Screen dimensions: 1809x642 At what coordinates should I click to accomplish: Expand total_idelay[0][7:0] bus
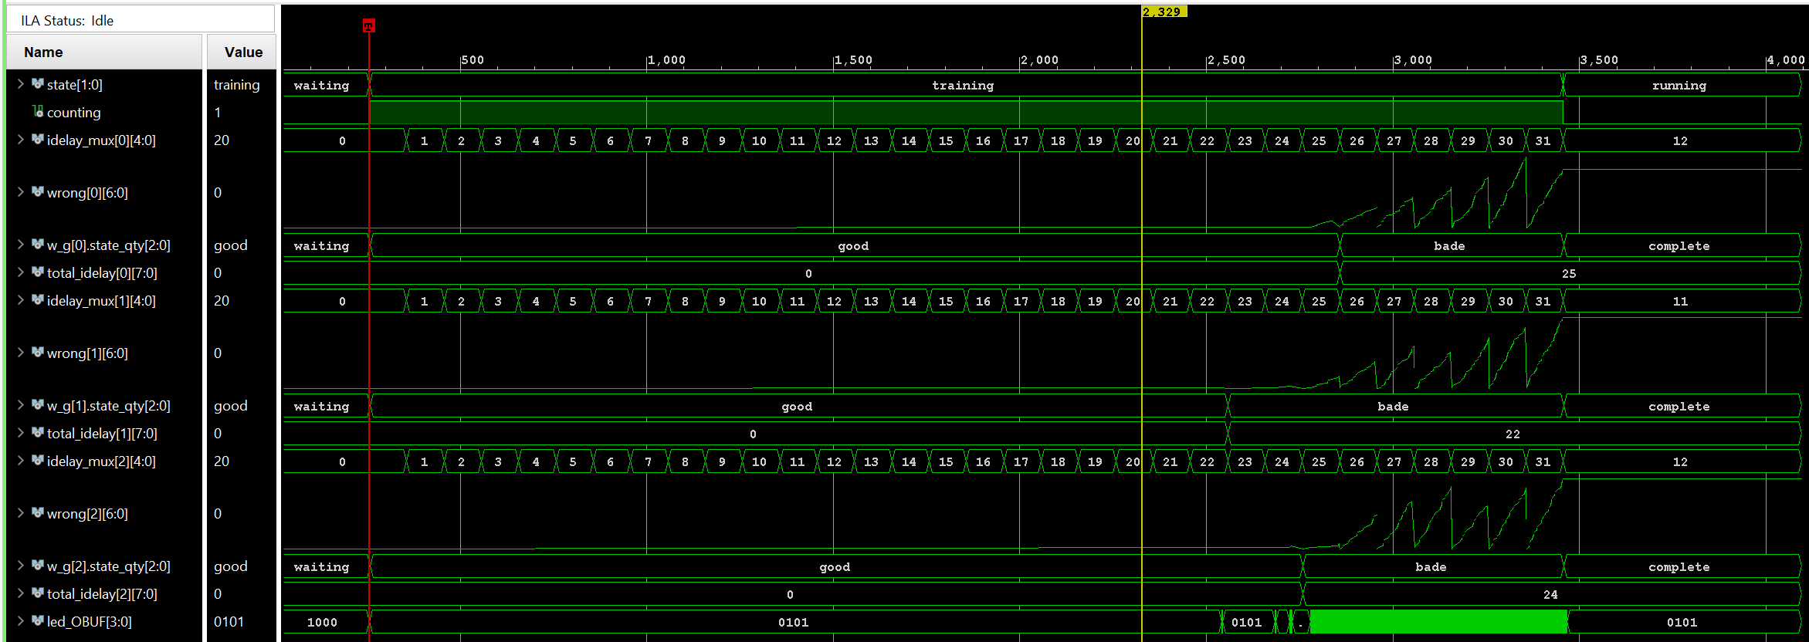21,272
